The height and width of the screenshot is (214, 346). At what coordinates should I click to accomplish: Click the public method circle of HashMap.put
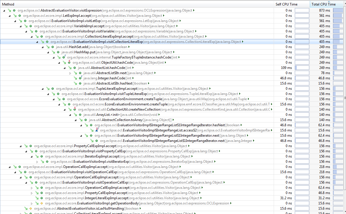click(58, 52)
